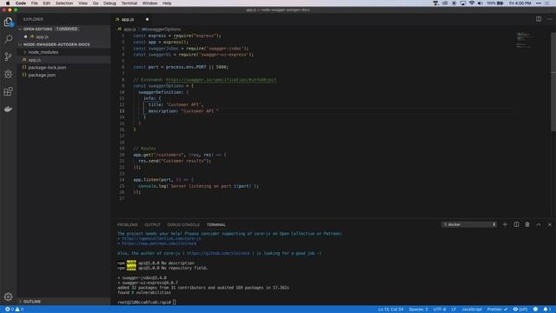Open the Terminal menu

tap(129, 3)
